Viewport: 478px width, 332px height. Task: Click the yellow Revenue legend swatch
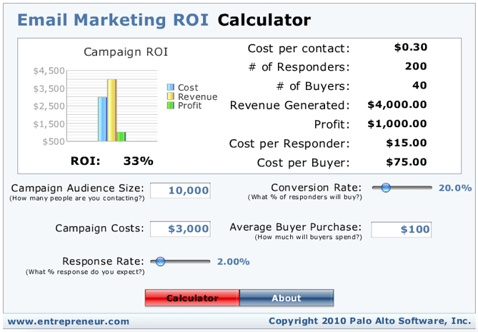tap(171, 96)
